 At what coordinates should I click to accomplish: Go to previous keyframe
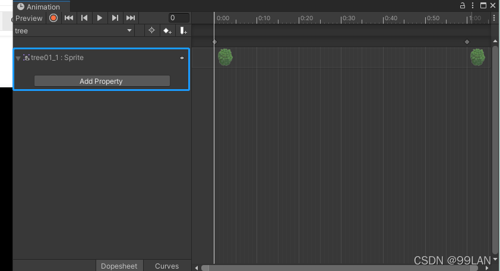click(x=84, y=18)
